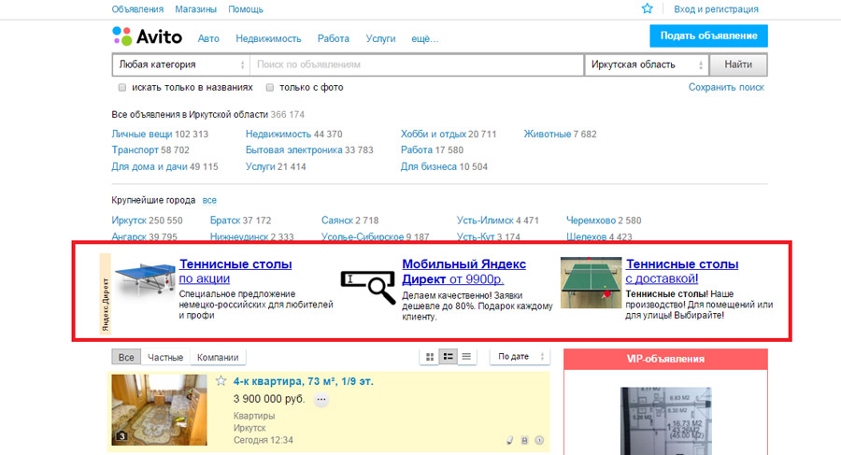The width and height of the screenshot is (841, 455).
Task: Open 'Для дома и дачи' category
Action: point(150,167)
